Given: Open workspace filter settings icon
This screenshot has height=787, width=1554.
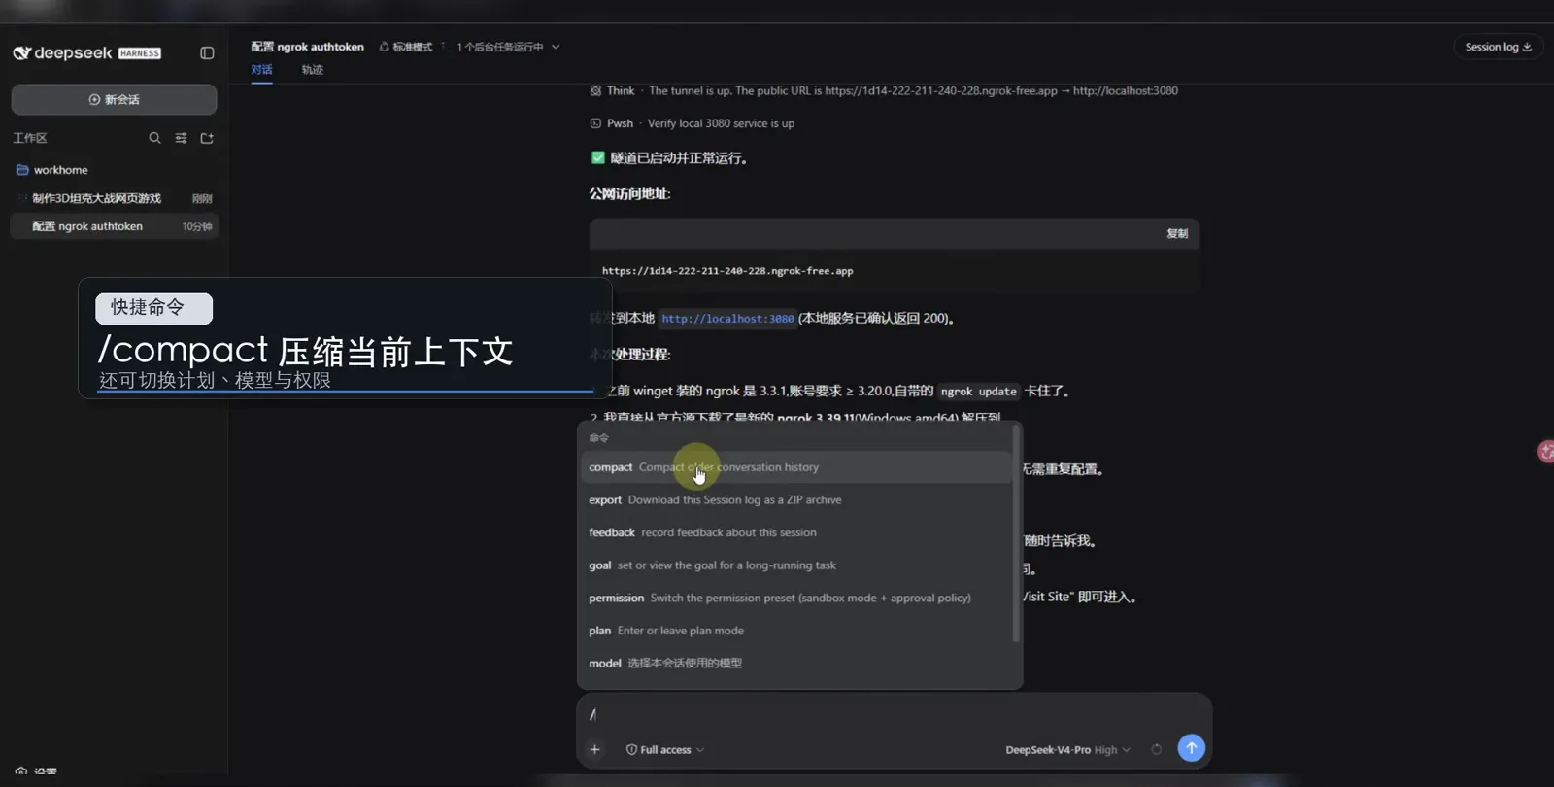Looking at the screenshot, I should point(181,138).
